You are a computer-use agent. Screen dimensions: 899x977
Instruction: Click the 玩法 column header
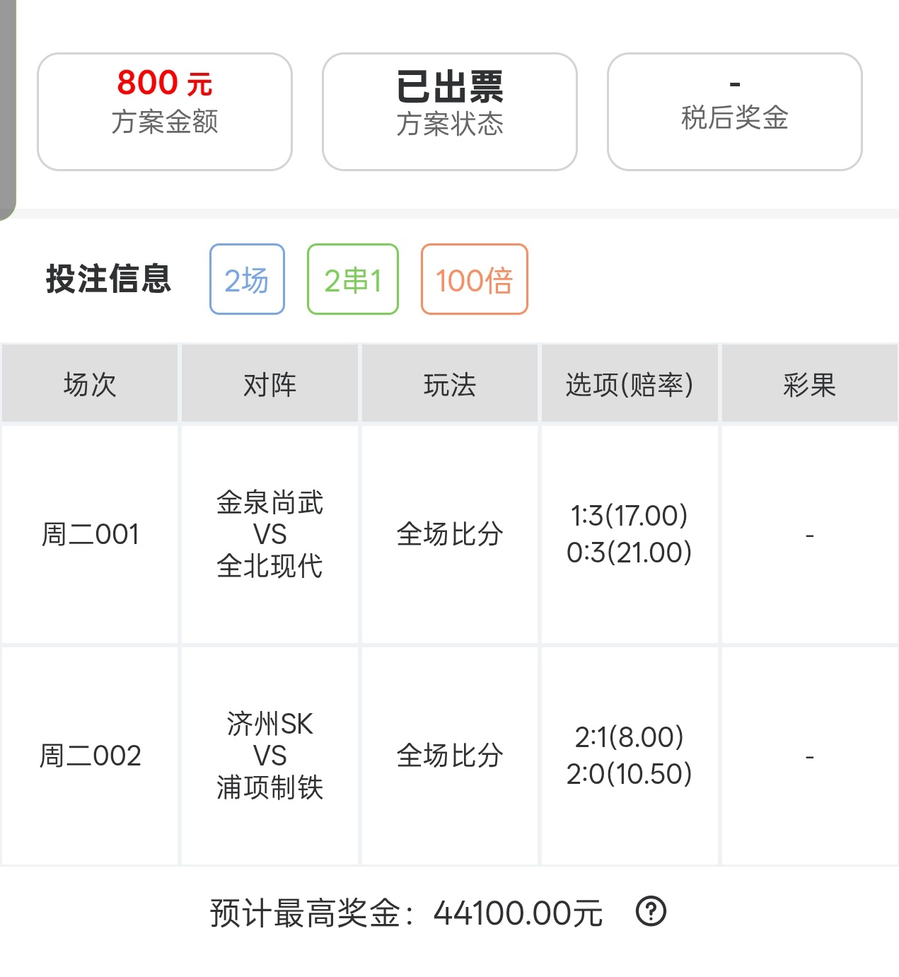(x=450, y=384)
